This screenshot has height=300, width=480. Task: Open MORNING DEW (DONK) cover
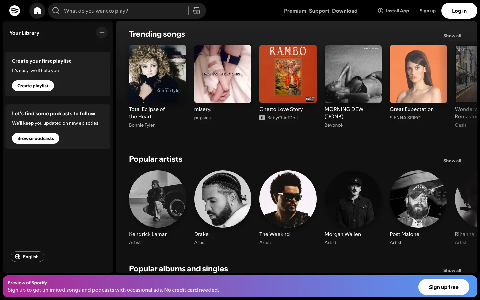(x=353, y=74)
